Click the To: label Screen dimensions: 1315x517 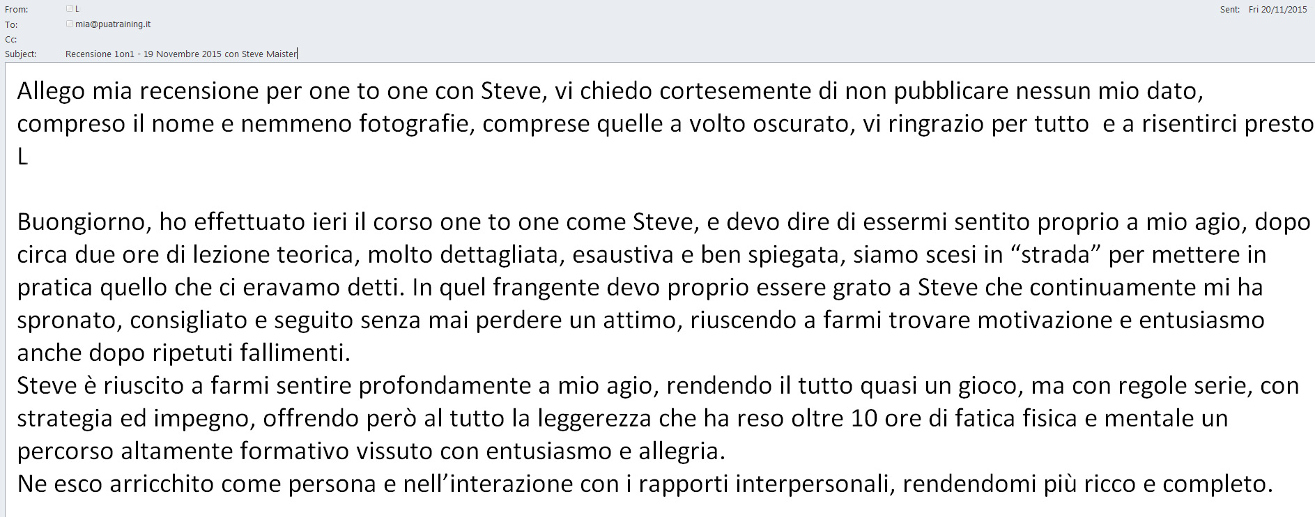11,24
